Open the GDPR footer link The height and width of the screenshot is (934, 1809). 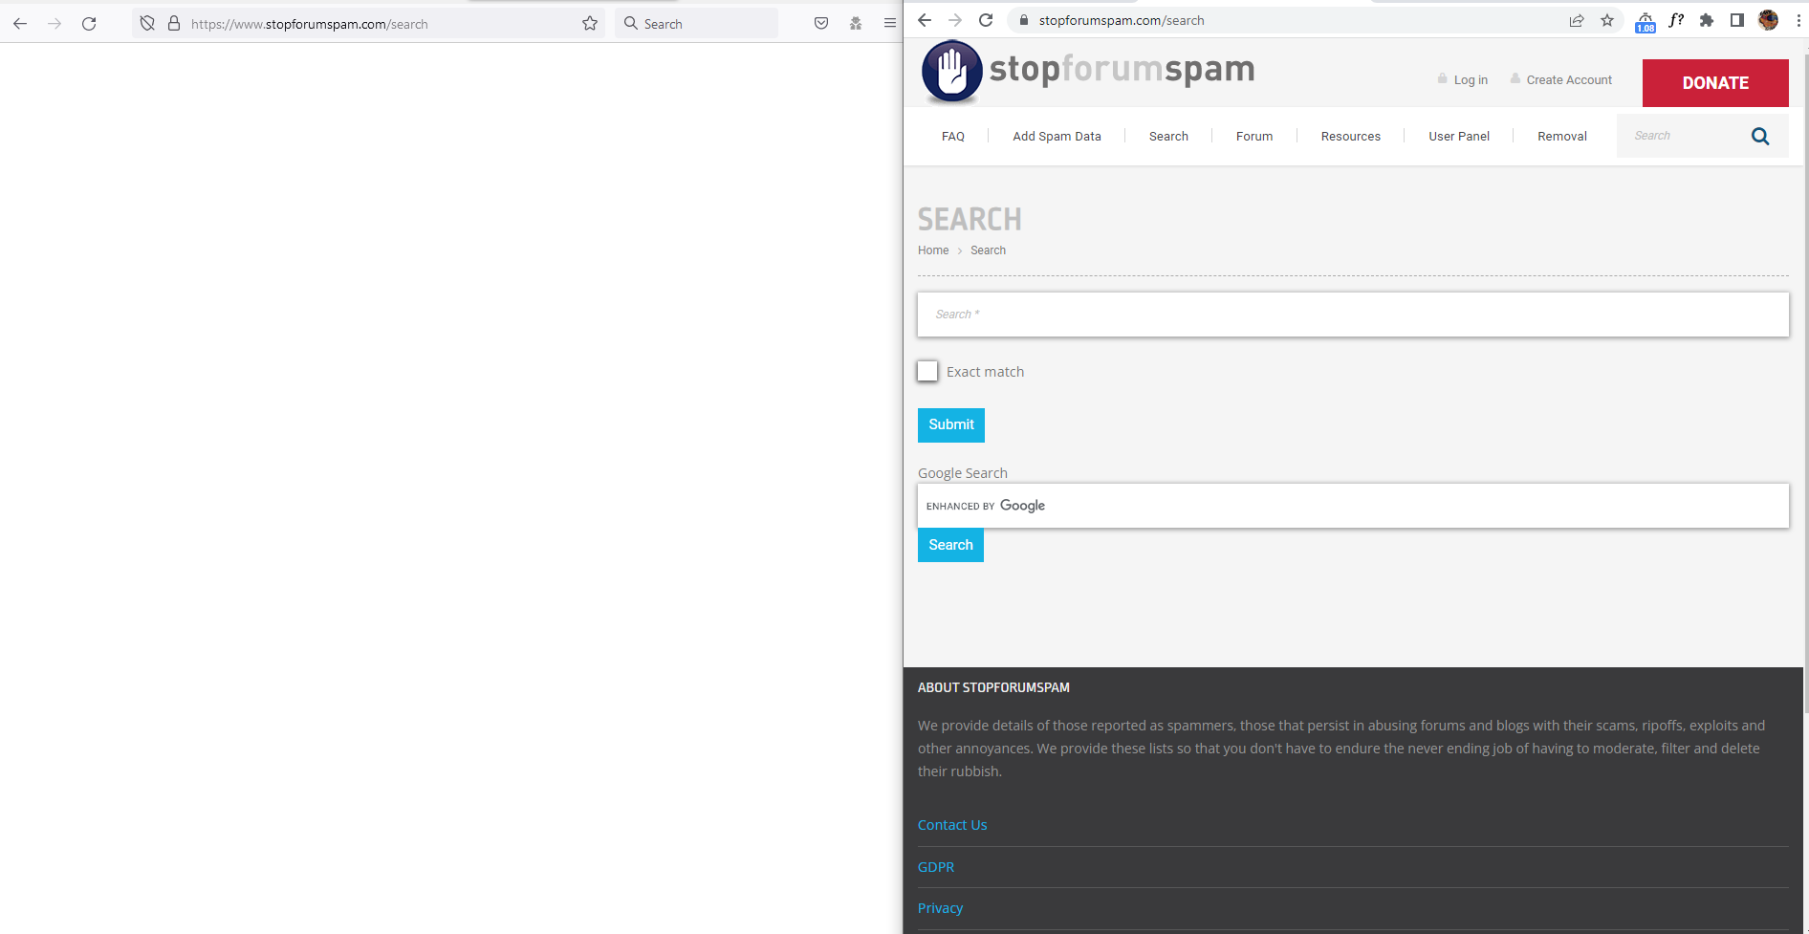[936, 867]
